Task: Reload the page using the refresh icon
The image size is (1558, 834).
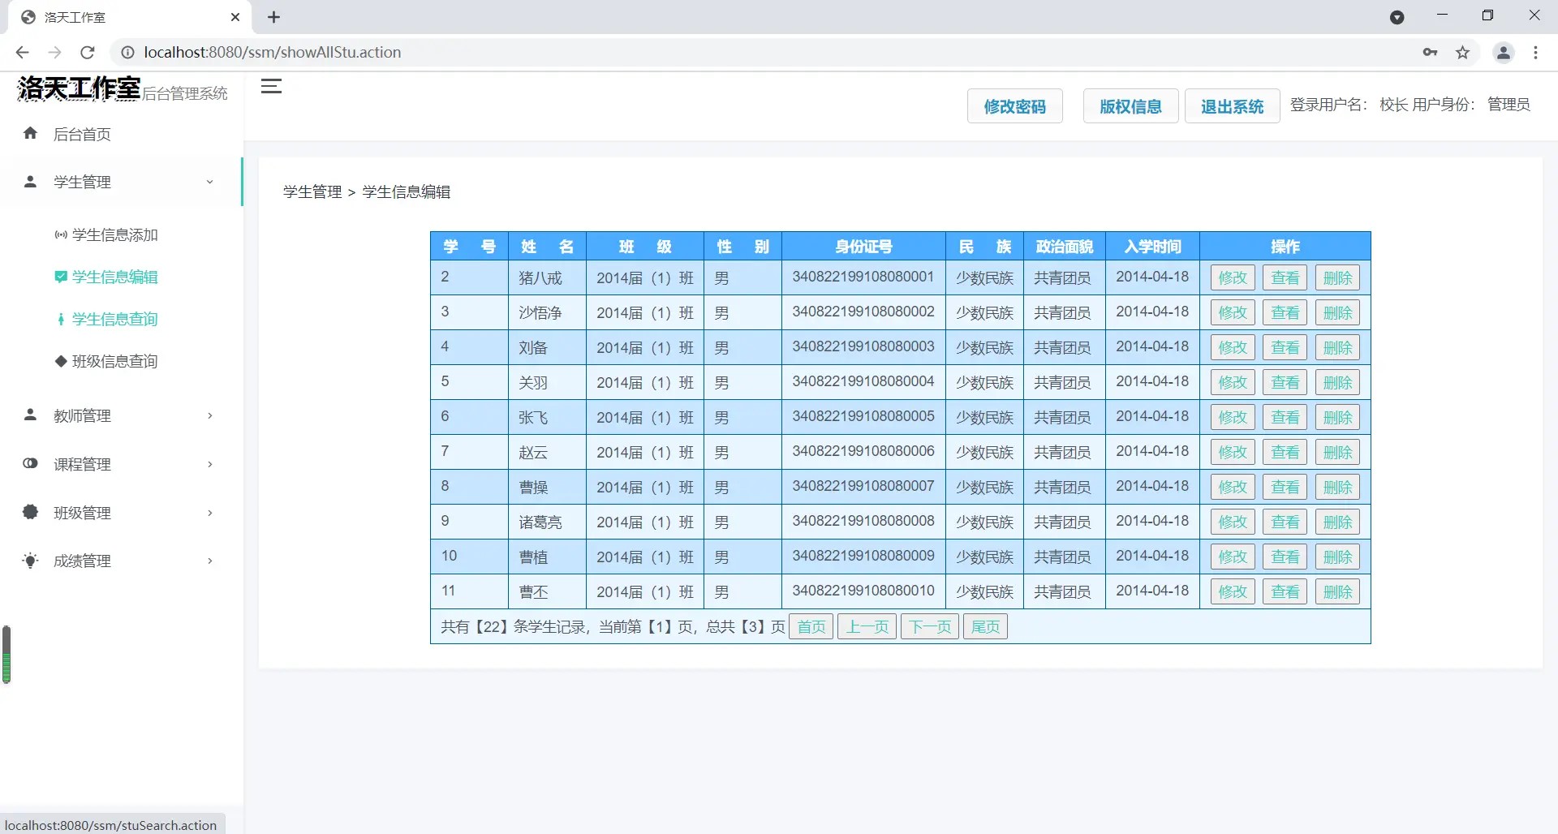Action: pyautogui.click(x=88, y=53)
